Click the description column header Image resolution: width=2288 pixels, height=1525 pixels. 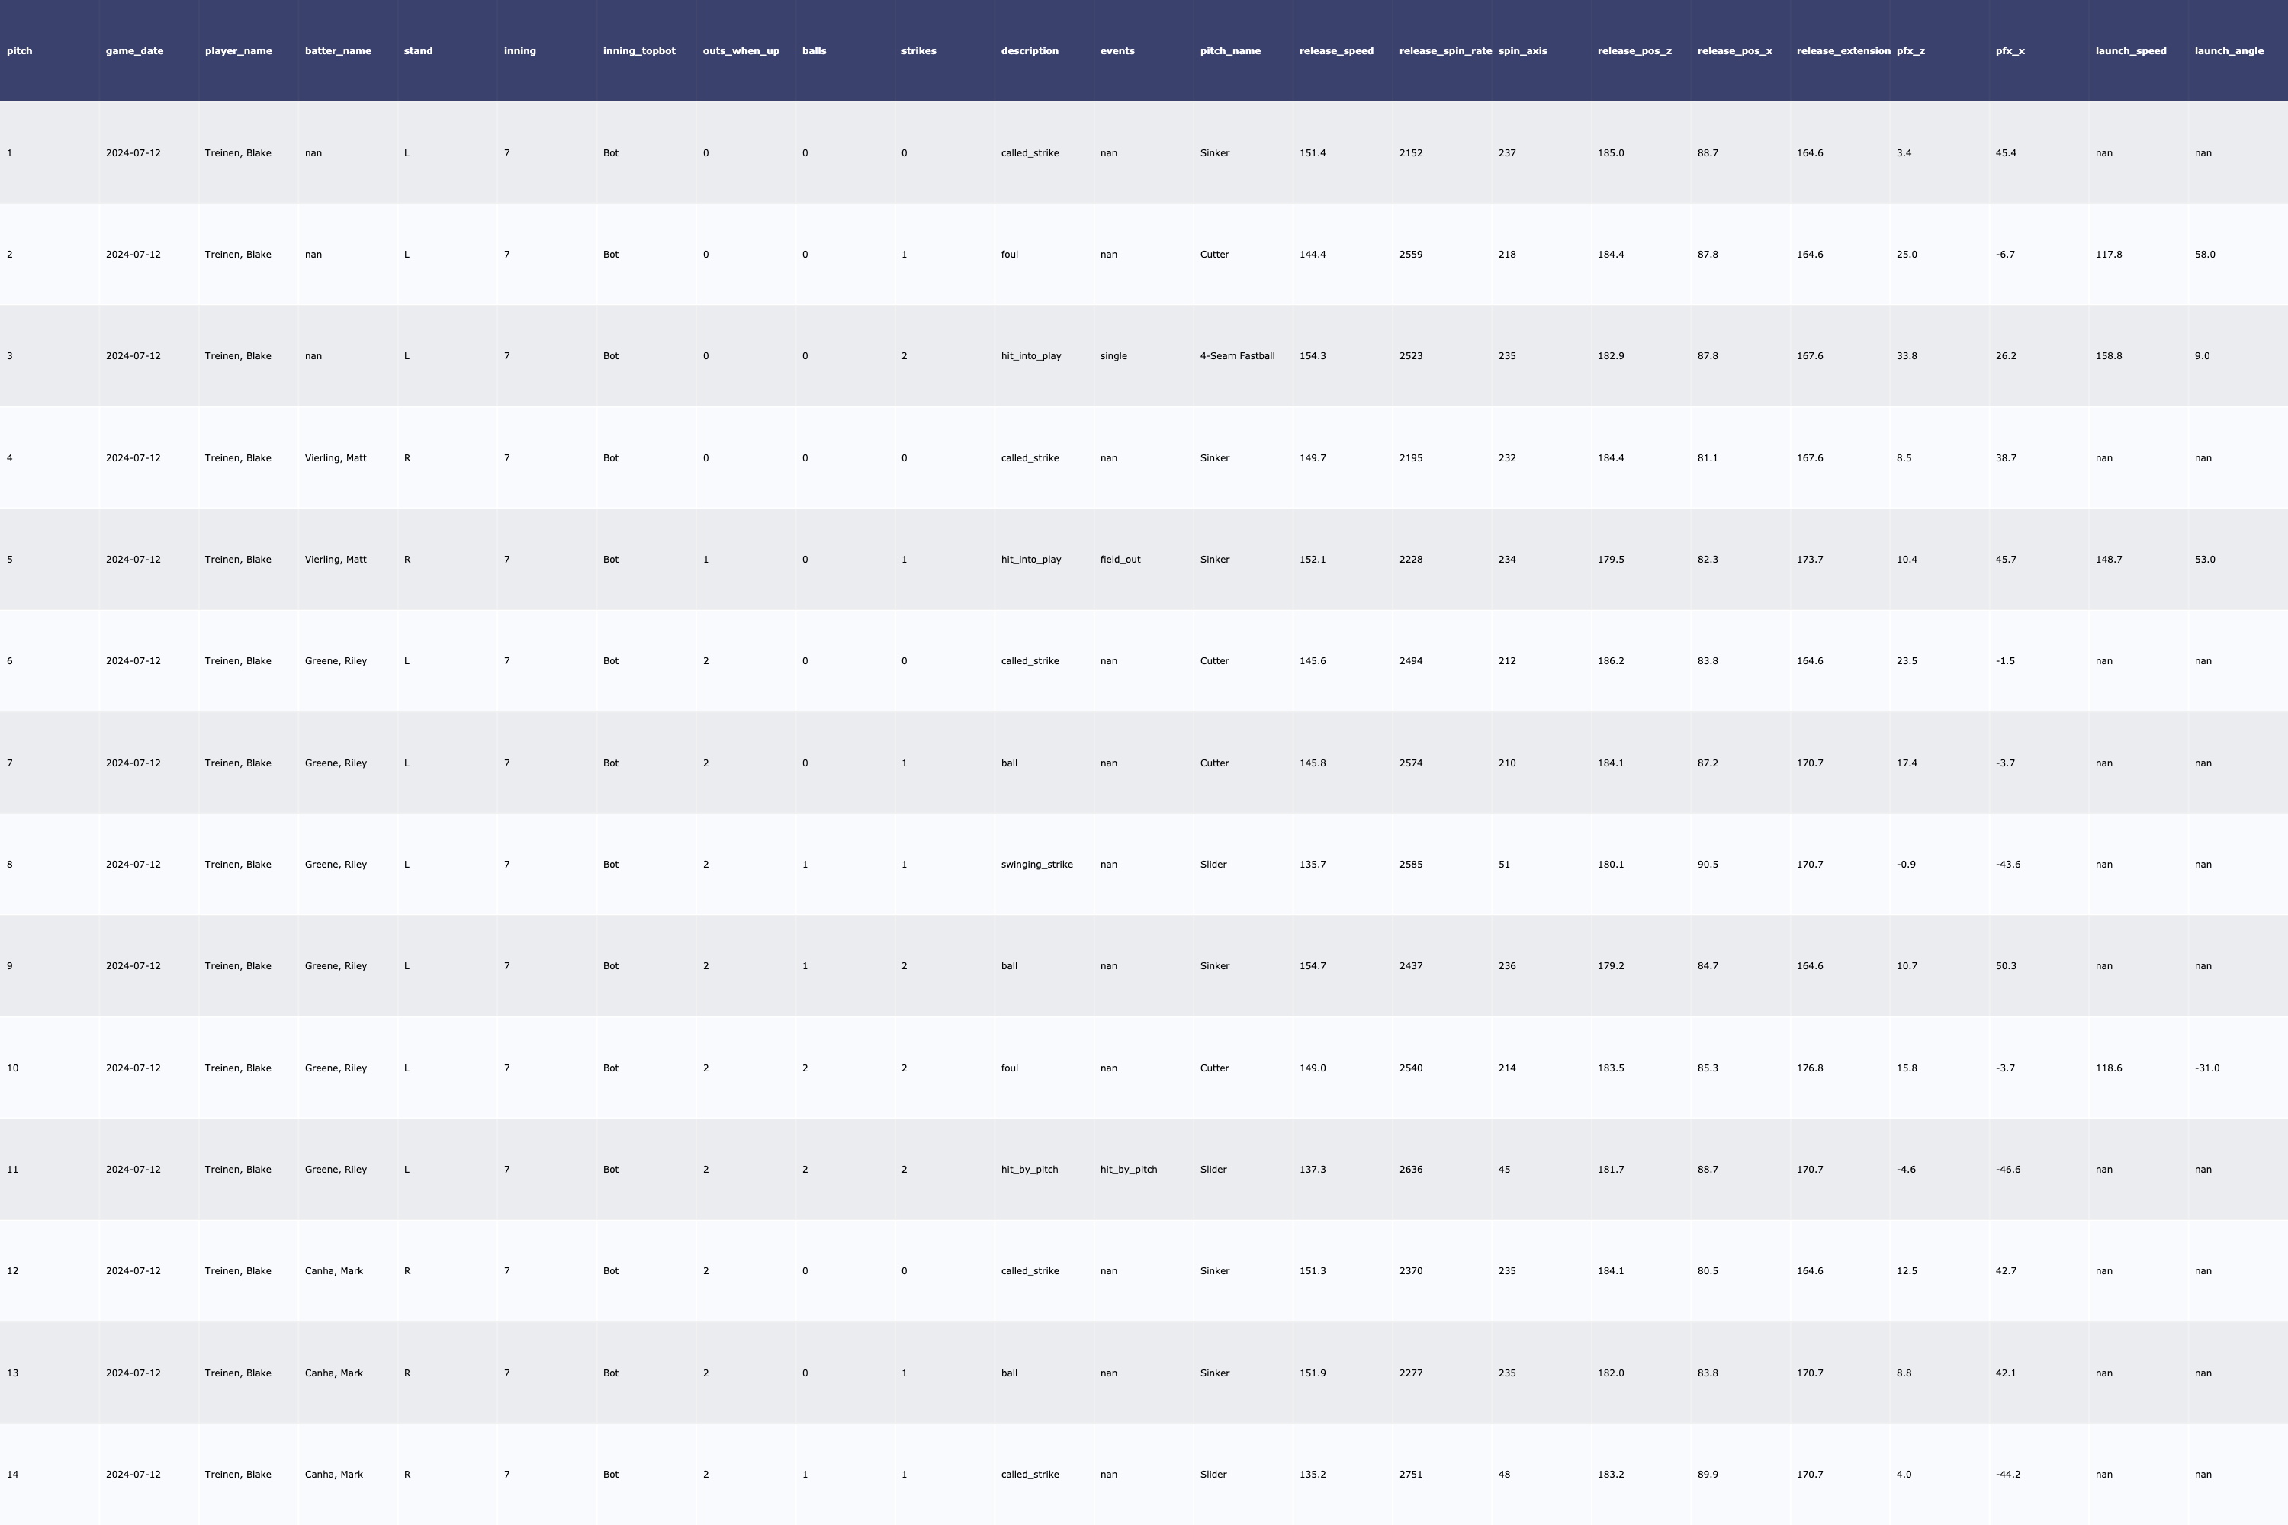pos(1029,50)
